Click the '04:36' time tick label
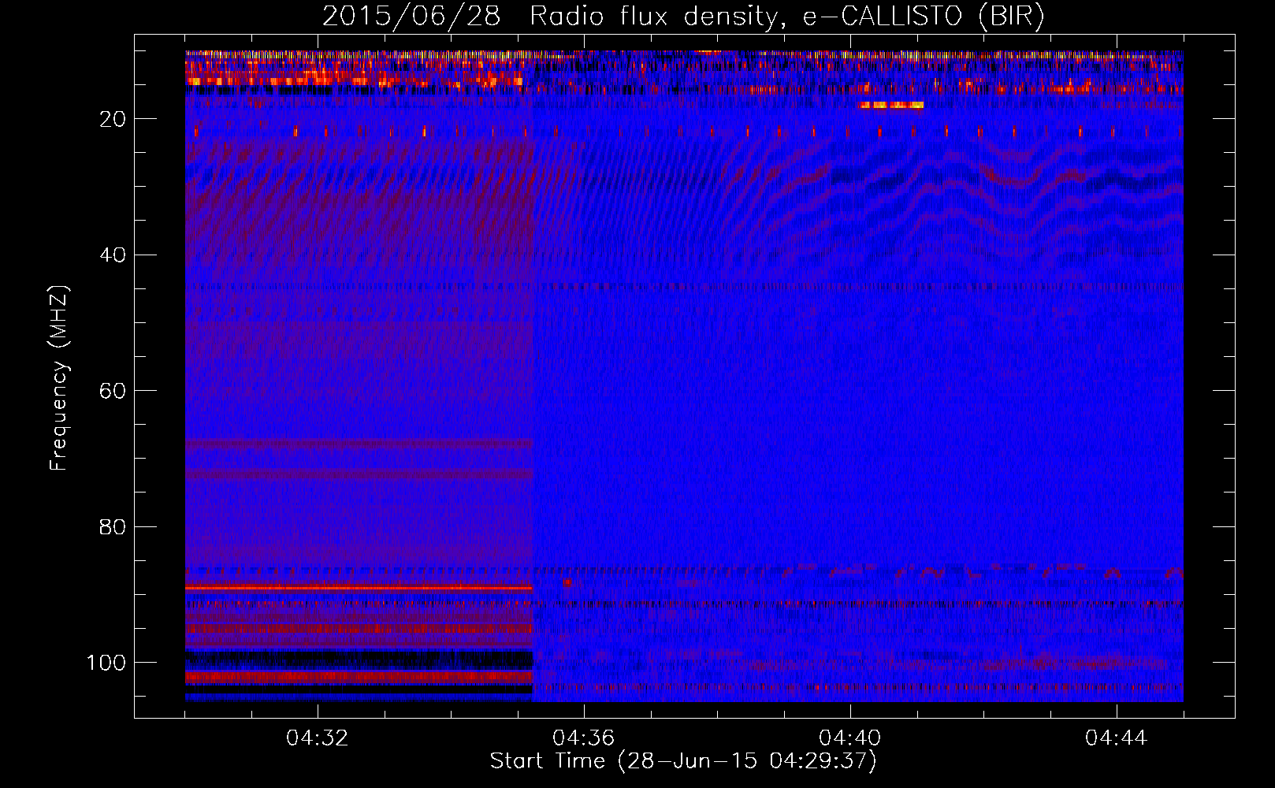This screenshot has height=788, width=1275. [x=584, y=738]
